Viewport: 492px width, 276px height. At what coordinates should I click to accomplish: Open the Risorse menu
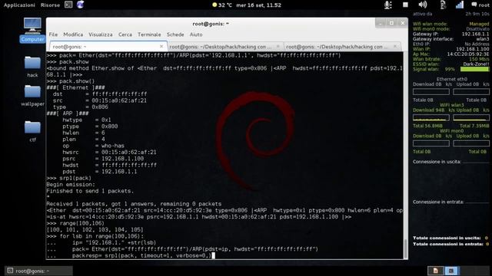pyautogui.click(x=50, y=5)
